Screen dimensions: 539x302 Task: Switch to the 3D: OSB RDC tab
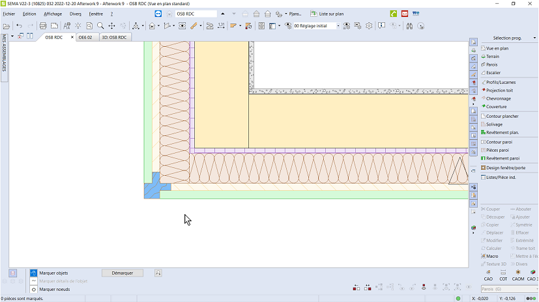pyautogui.click(x=113, y=37)
